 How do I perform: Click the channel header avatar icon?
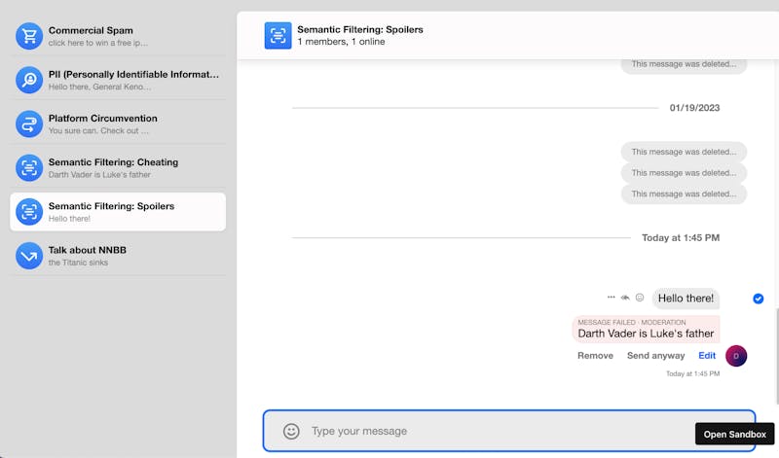[278, 36]
